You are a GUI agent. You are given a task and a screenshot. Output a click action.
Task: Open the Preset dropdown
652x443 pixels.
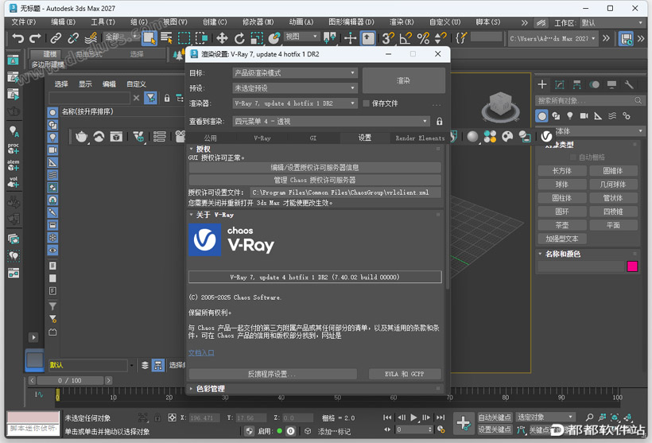coord(295,87)
